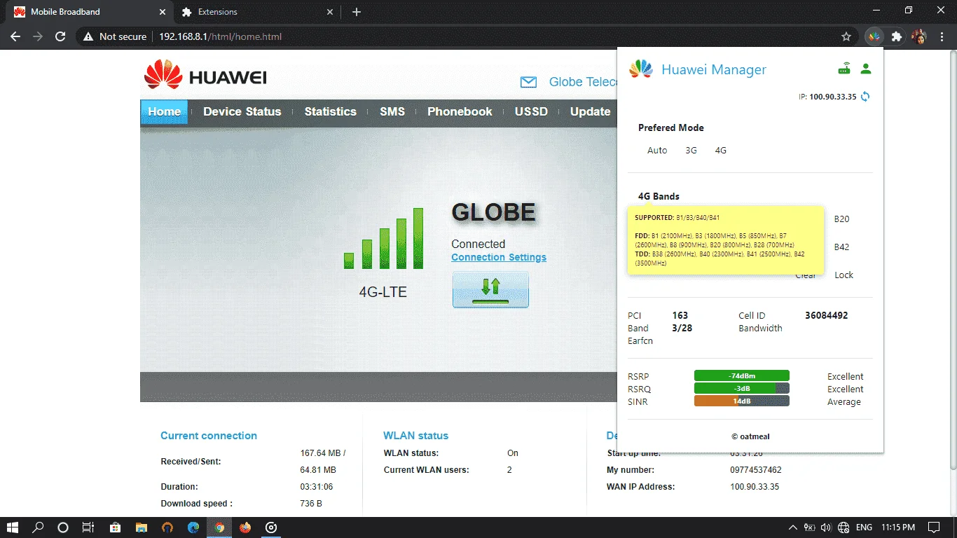Viewport: 957px width, 538px height.
Task: Click the IP address 100.90.33.35 in popup
Action: (832, 97)
